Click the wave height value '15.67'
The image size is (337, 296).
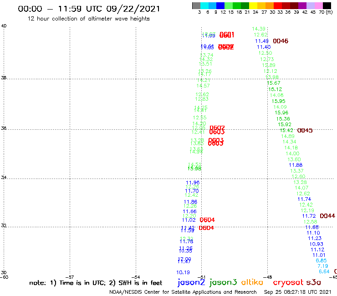pyautogui.click(x=274, y=83)
